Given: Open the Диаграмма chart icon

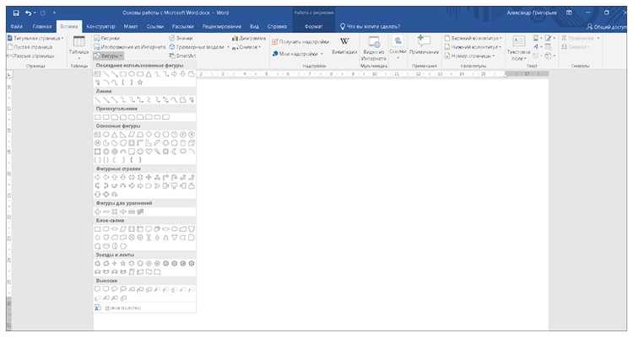Looking at the screenshot, I should (249, 38).
